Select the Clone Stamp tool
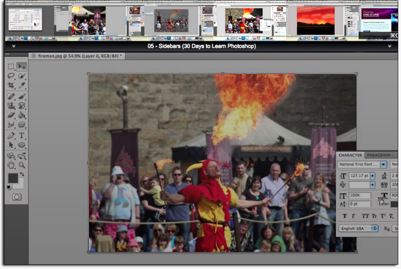 click(11, 106)
